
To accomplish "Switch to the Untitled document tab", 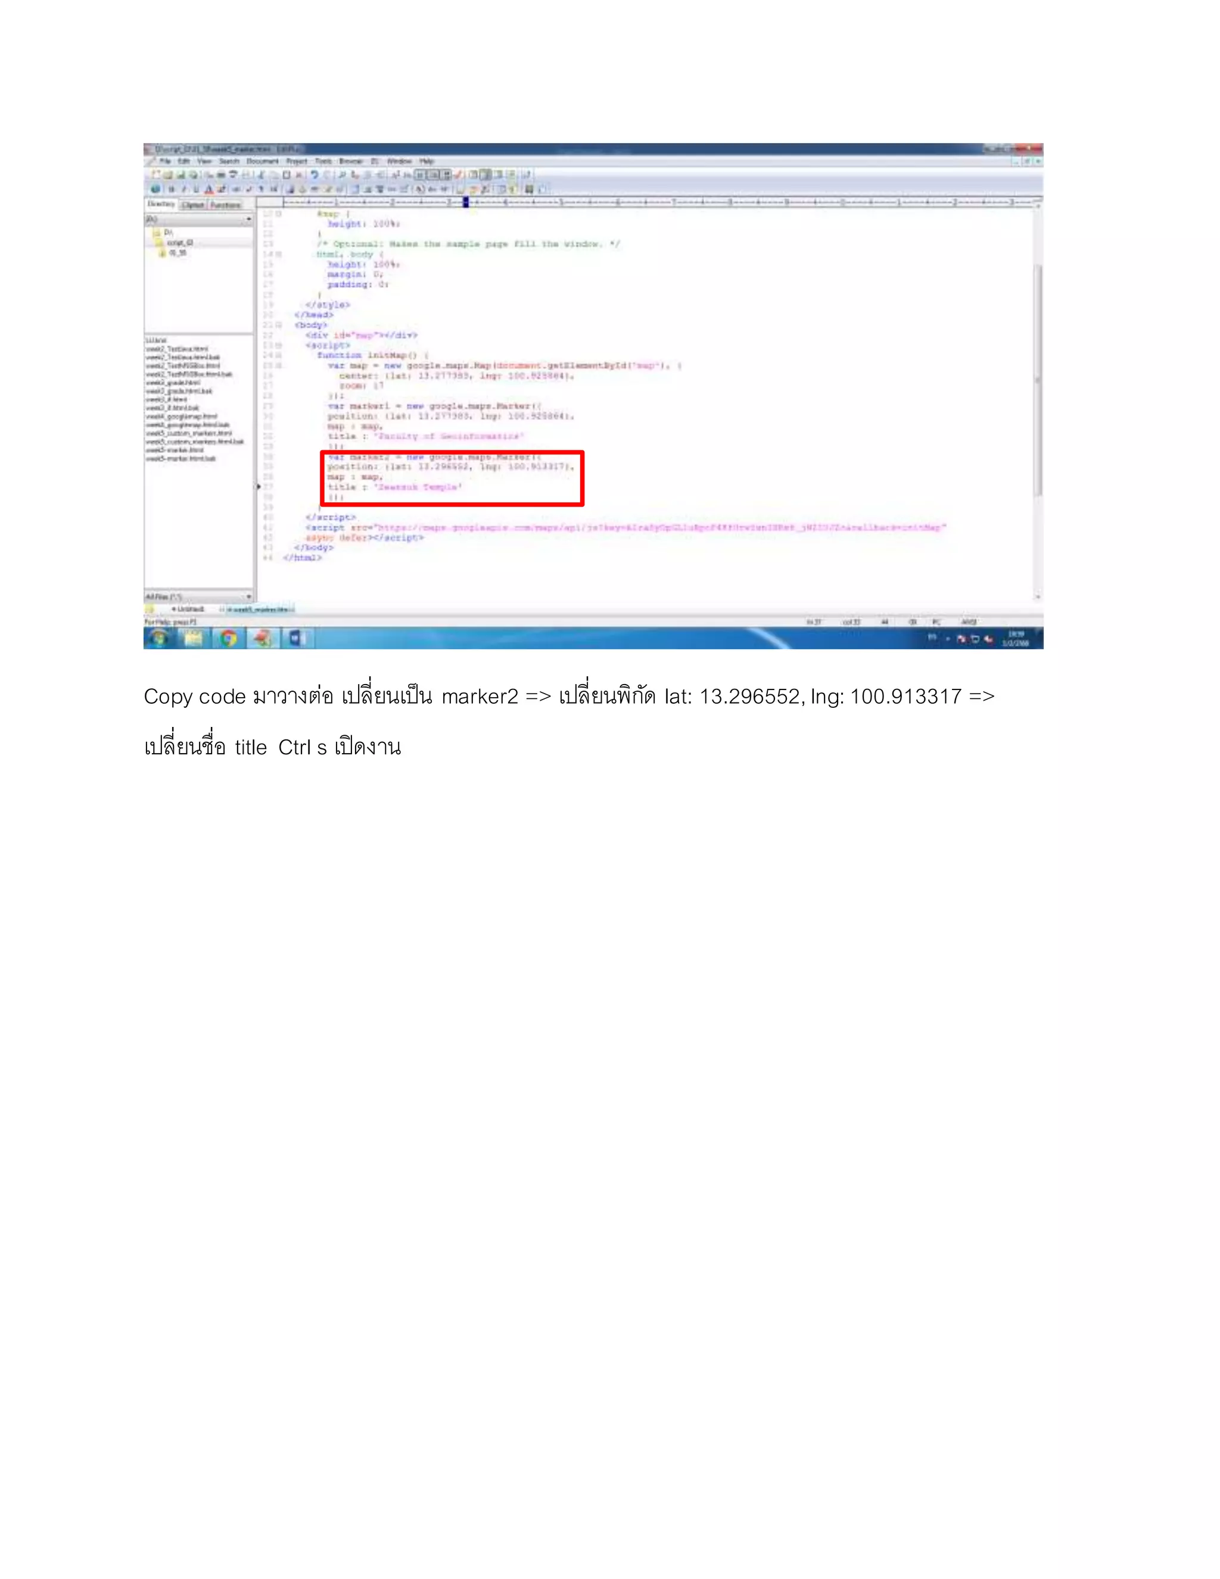I will pyautogui.click(x=186, y=610).
